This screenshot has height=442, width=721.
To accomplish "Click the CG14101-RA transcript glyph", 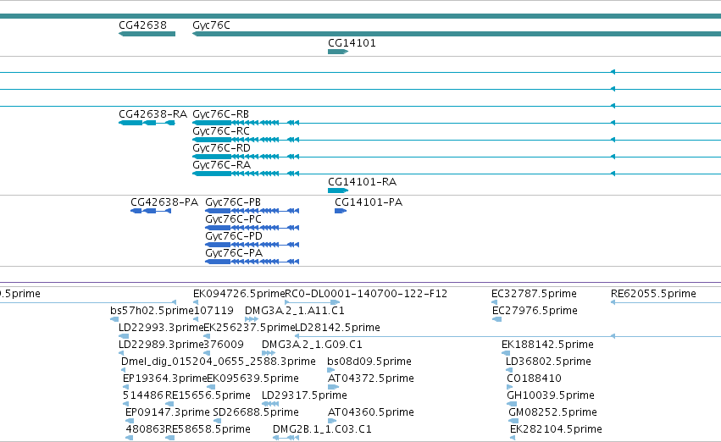I will tap(338, 191).
